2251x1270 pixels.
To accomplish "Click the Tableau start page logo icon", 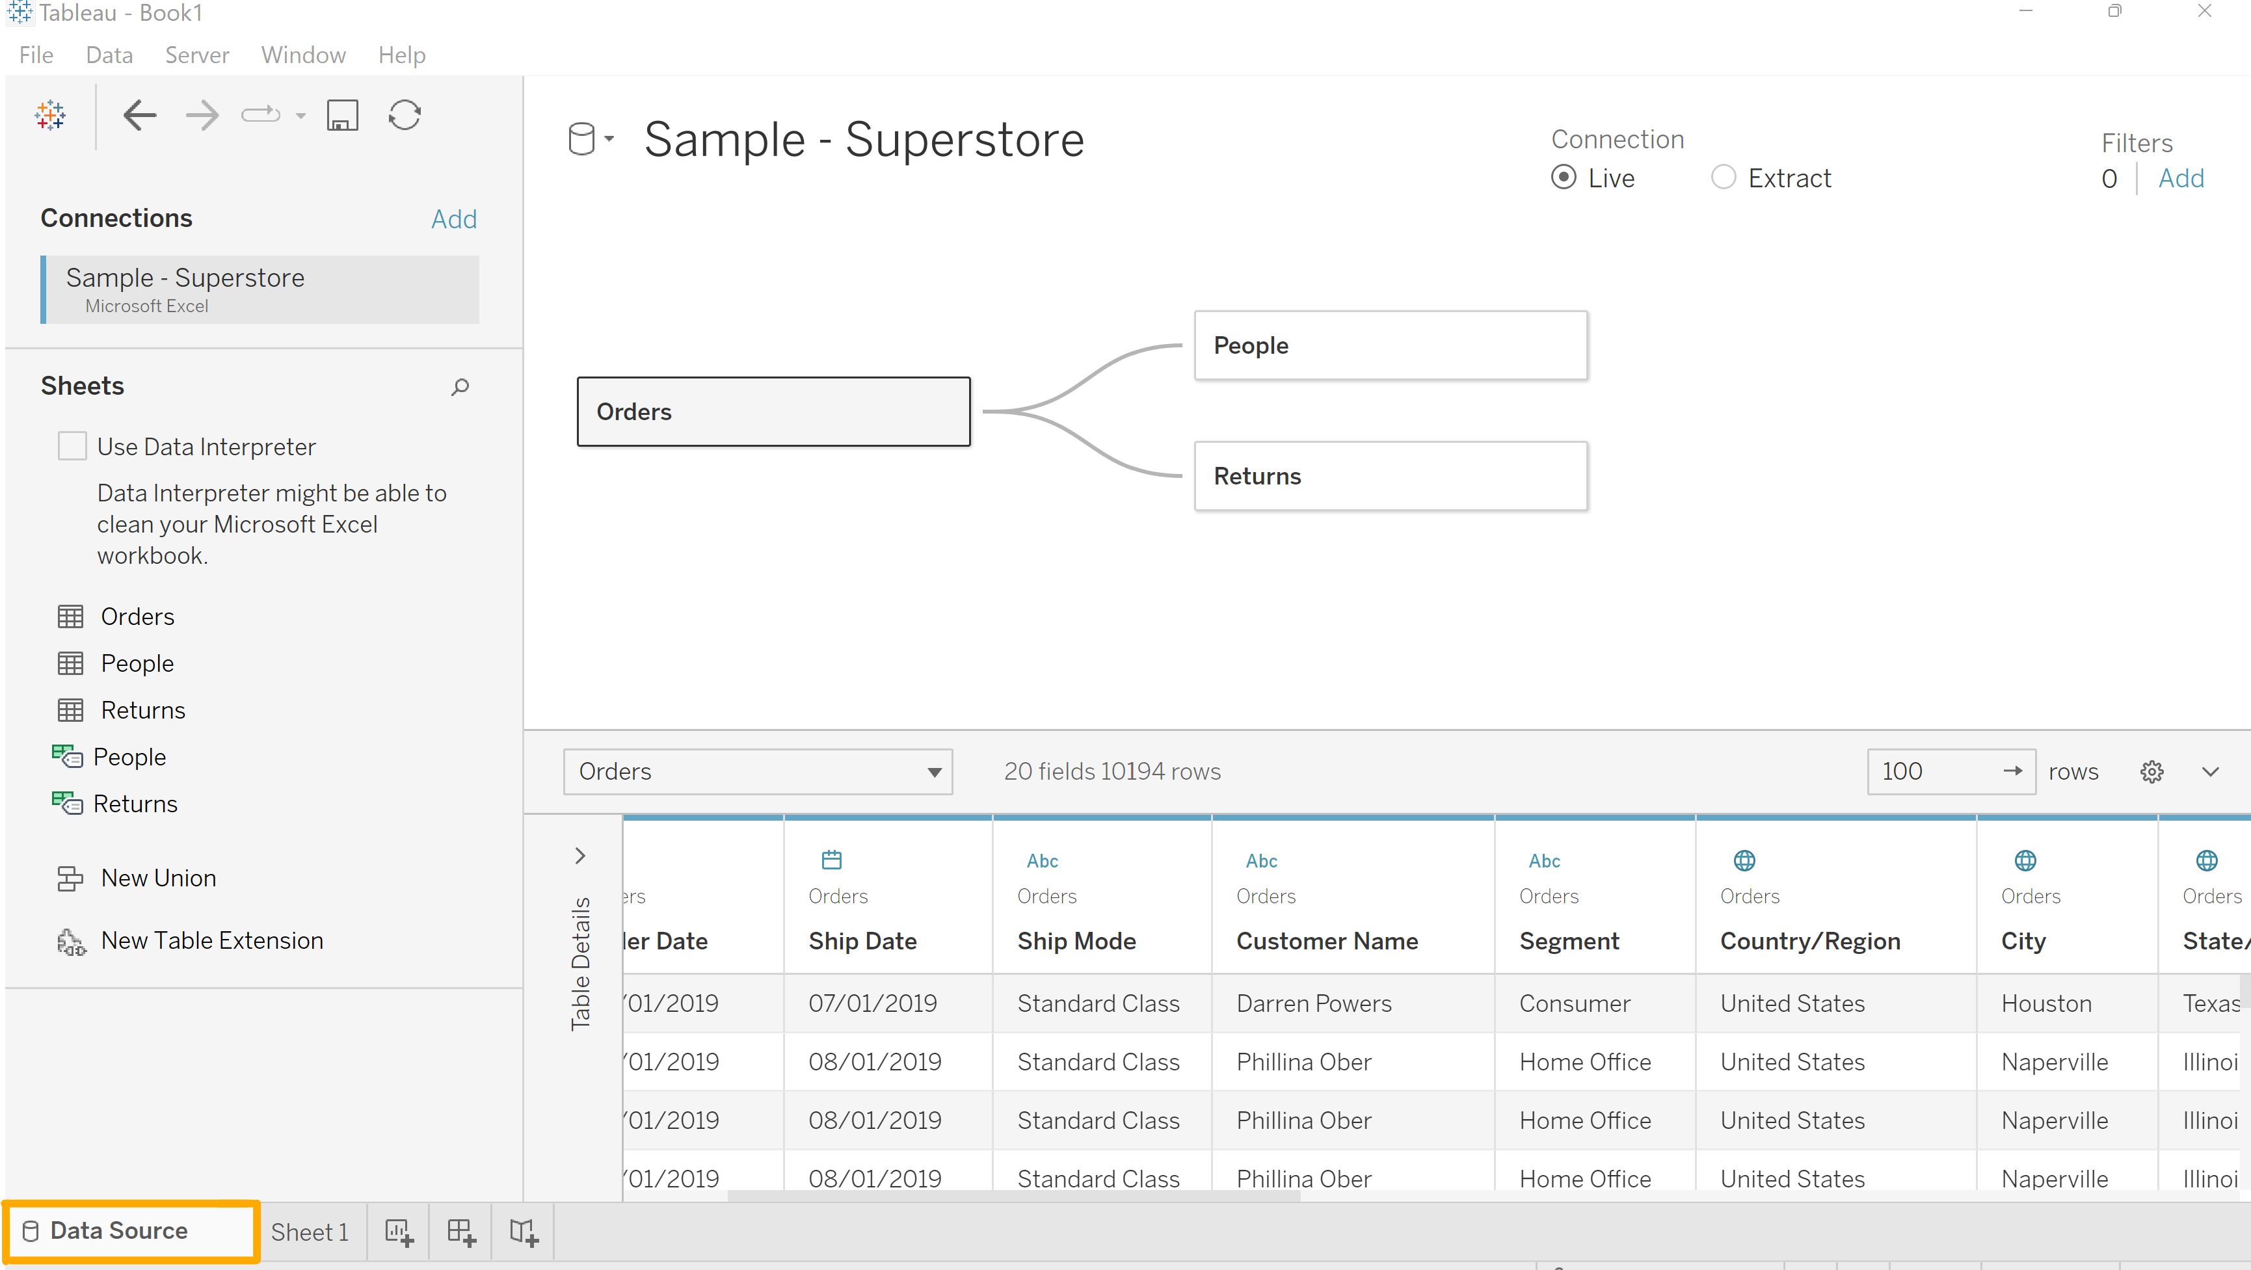I will (50, 114).
